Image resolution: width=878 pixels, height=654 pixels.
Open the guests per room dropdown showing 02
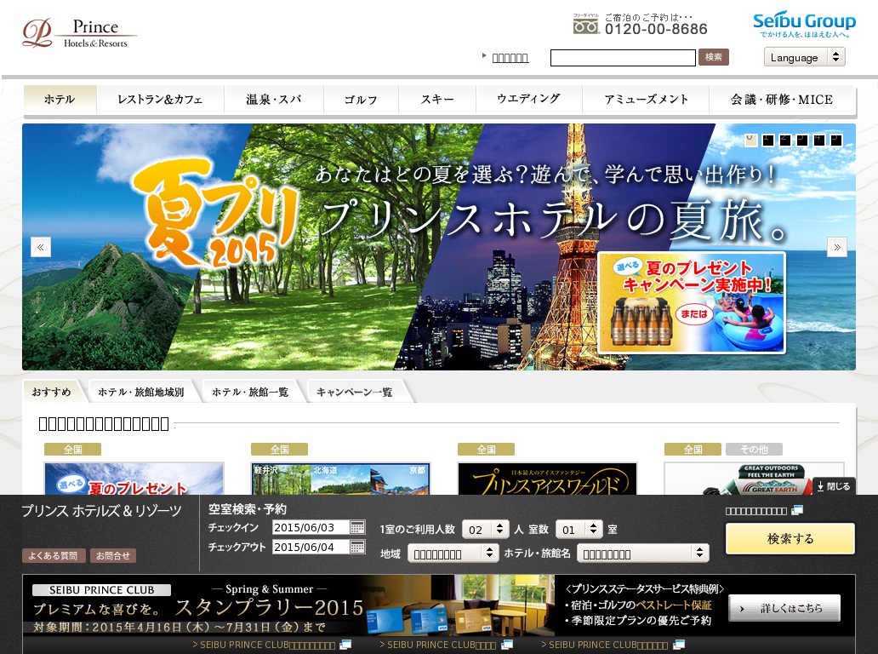pos(486,529)
